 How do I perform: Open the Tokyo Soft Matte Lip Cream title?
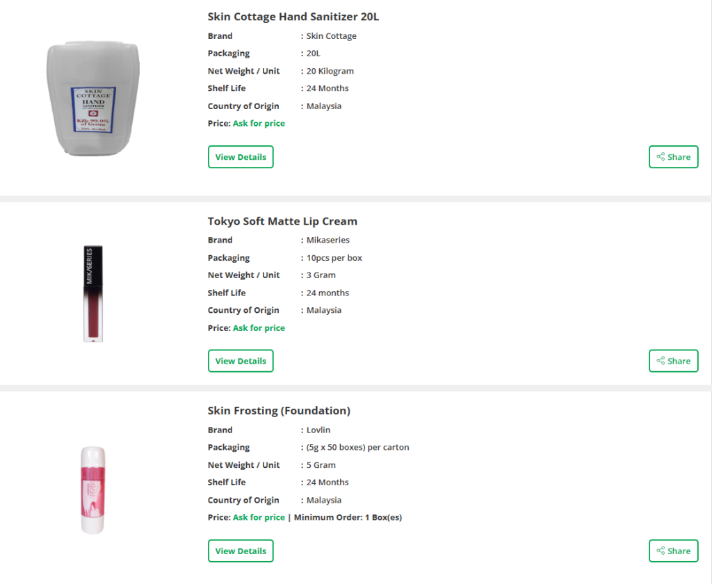click(x=282, y=221)
